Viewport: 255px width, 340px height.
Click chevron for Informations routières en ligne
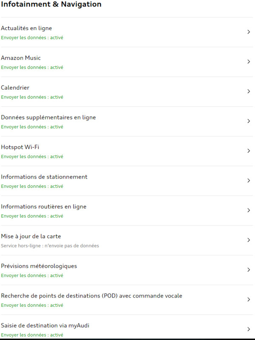pyautogui.click(x=249, y=210)
